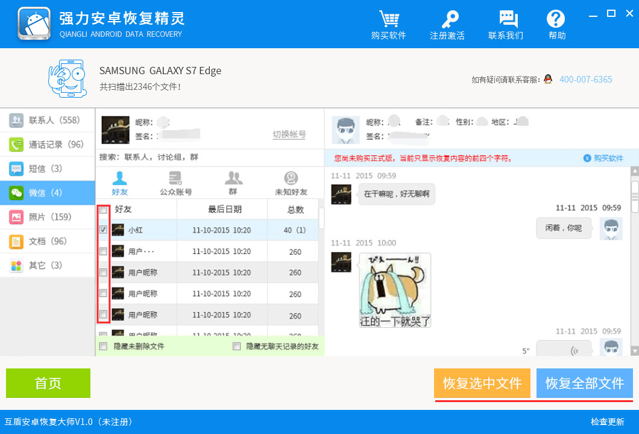Viewport: 639px width, 434px height.
Task: Enable 隐藏未删除文件 checkbox
Action: pos(103,347)
